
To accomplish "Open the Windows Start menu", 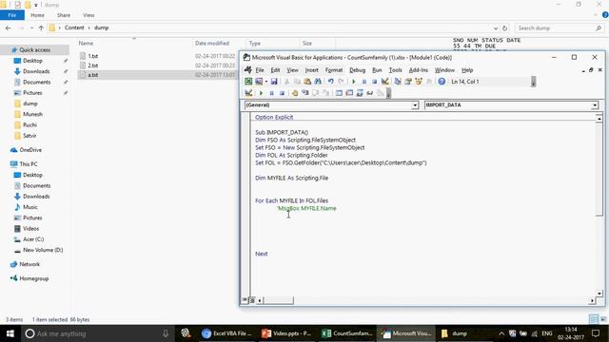I will coord(10,333).
